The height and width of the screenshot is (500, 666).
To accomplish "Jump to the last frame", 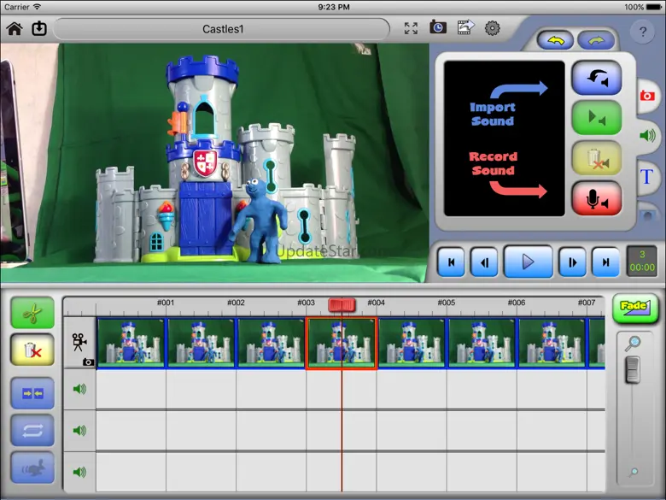I will (605, 262).
